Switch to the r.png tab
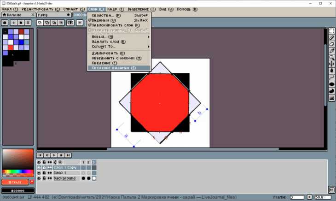This screenshot has width=336, height=201. point(54,15)
